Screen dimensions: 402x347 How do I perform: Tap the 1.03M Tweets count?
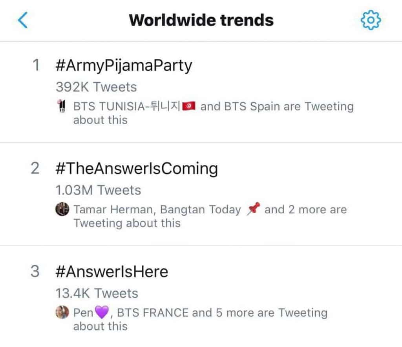point(98,190)
